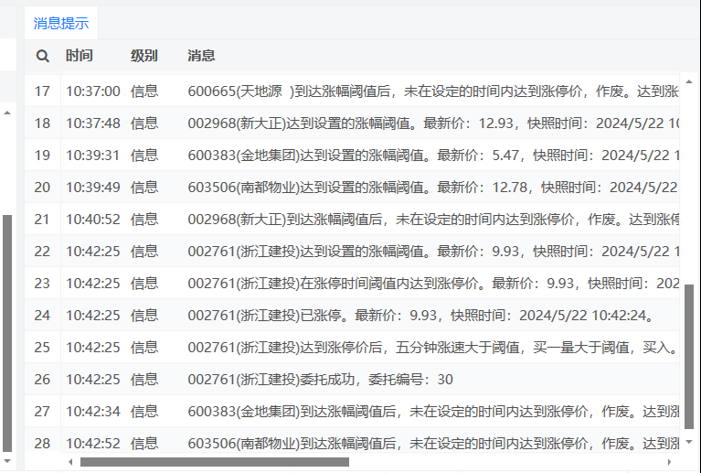The height and width of the screenshot is (473, 701).
Task: Select row number 22
Action: pyautogui.click(x=42, y=252)
